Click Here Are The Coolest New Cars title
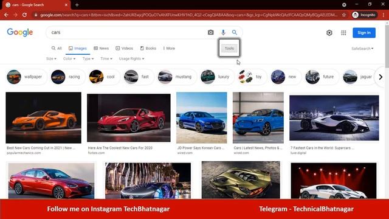This screenshot has height=219, width=389. tap(120, 148)
